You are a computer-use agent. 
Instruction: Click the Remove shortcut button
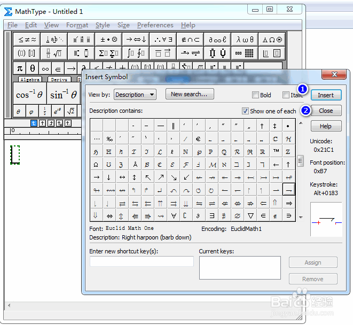[313, 279]
